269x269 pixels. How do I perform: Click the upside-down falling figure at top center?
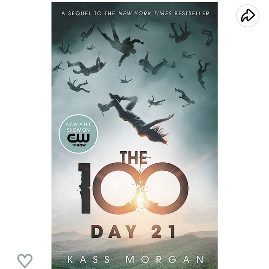120,42
